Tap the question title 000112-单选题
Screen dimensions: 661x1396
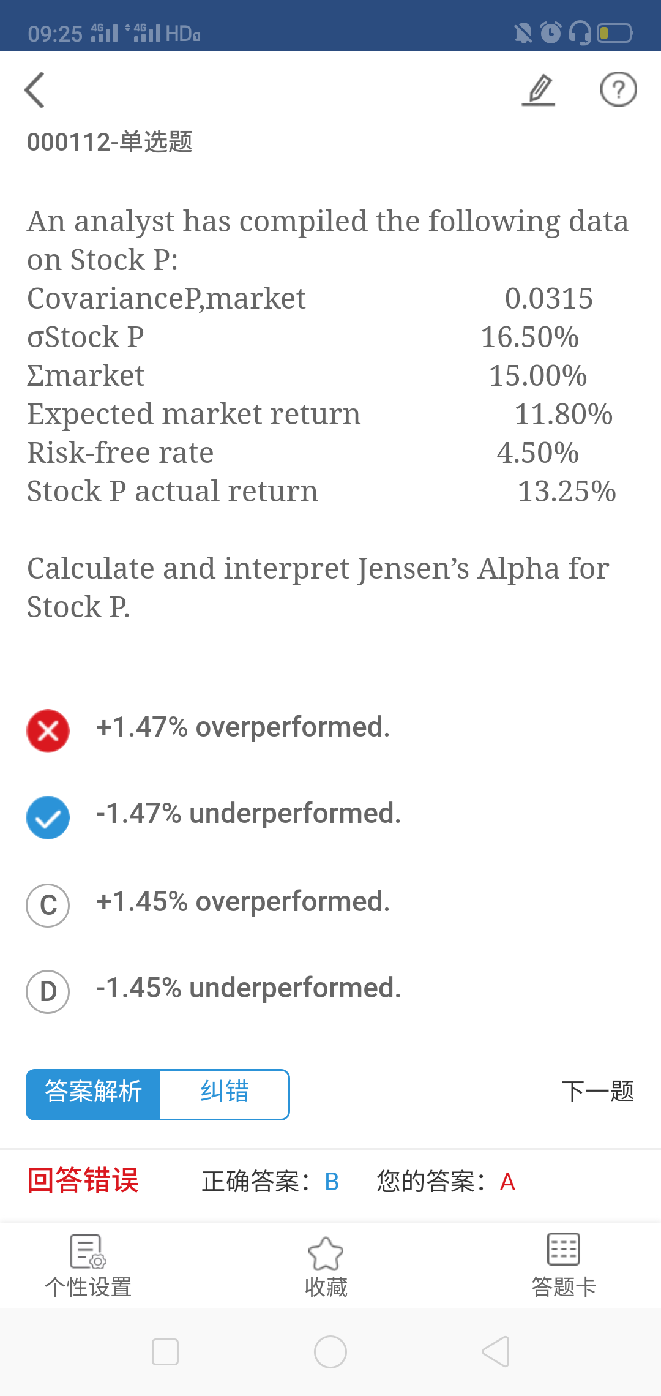[x=110, y=142]
